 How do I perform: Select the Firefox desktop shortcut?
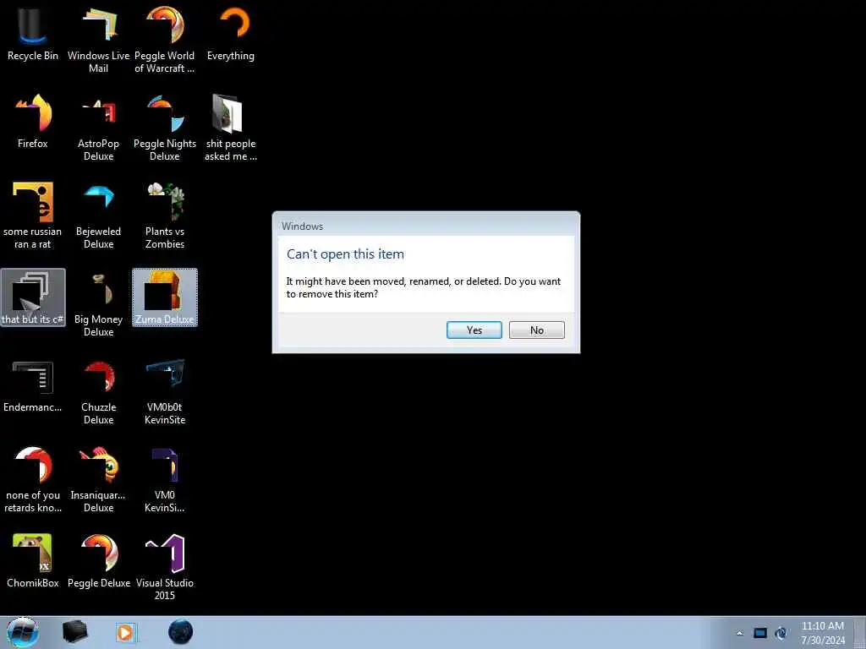pyautogui.click(x=33, y=121)
